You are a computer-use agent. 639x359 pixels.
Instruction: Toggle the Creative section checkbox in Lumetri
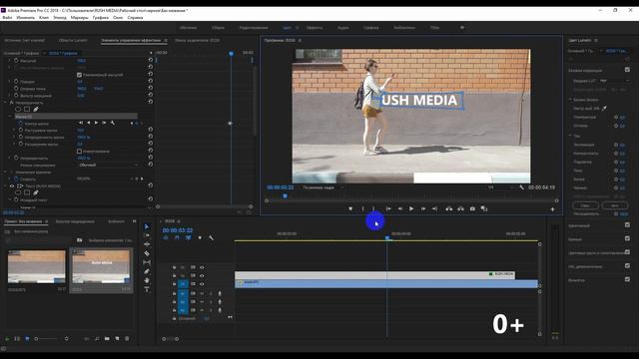pos(627,224)
